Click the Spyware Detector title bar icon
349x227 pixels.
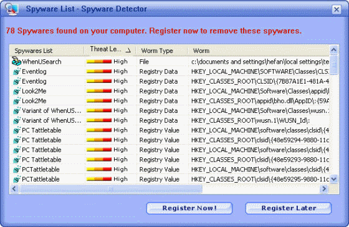(12, 9)
